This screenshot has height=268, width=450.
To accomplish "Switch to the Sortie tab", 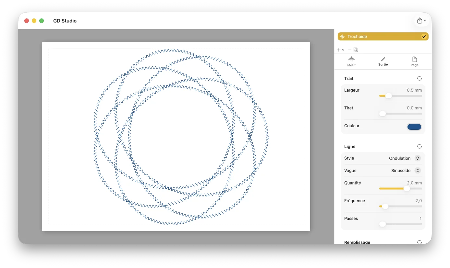I will 383,61.
